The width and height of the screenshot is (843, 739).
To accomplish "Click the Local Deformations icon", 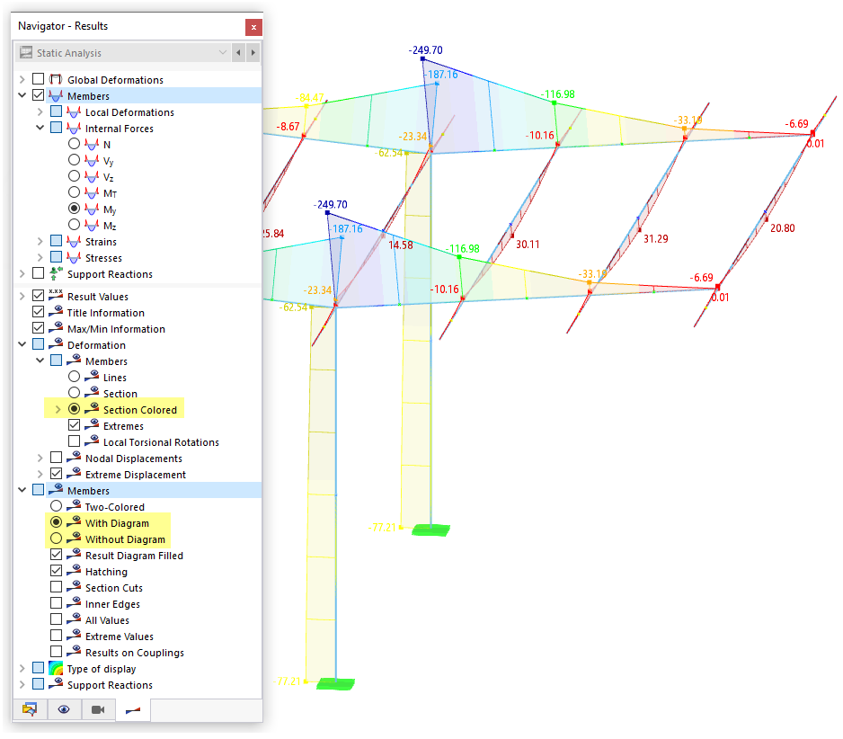I will (74, 111).
